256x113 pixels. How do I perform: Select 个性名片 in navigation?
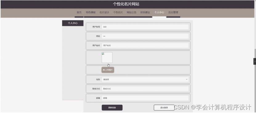[118, 13]
